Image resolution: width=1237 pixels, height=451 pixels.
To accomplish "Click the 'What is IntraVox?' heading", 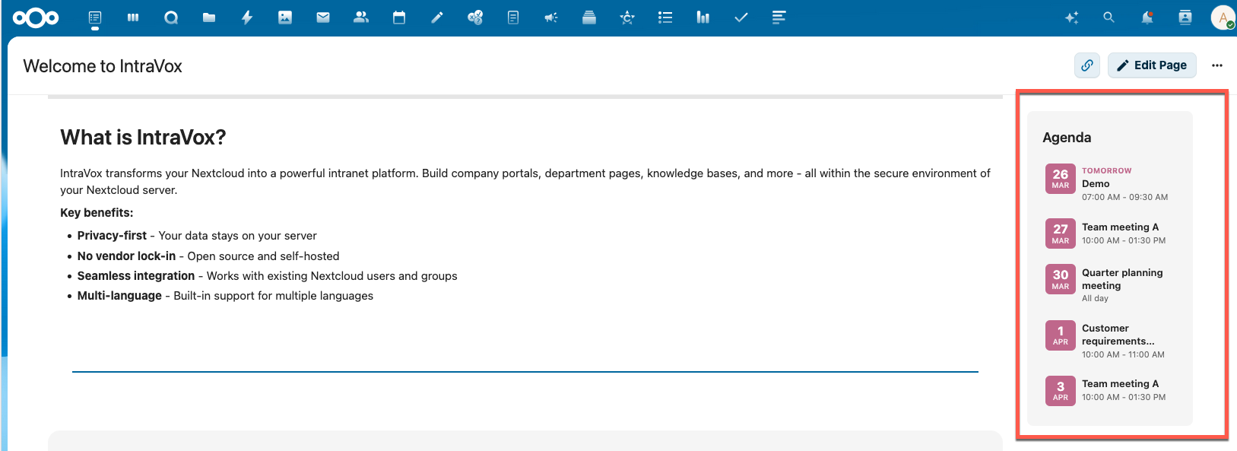I will point(143,137).
